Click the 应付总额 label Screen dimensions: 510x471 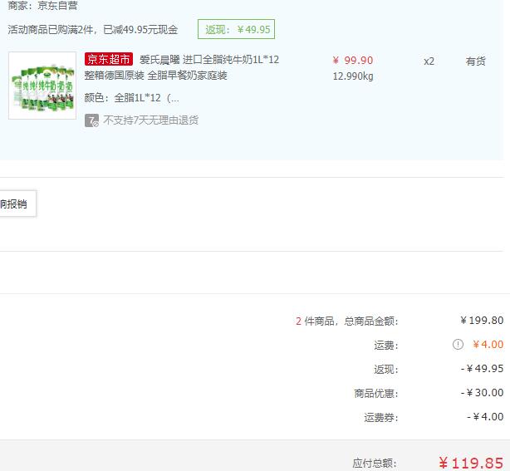click(x=375, y=464)
